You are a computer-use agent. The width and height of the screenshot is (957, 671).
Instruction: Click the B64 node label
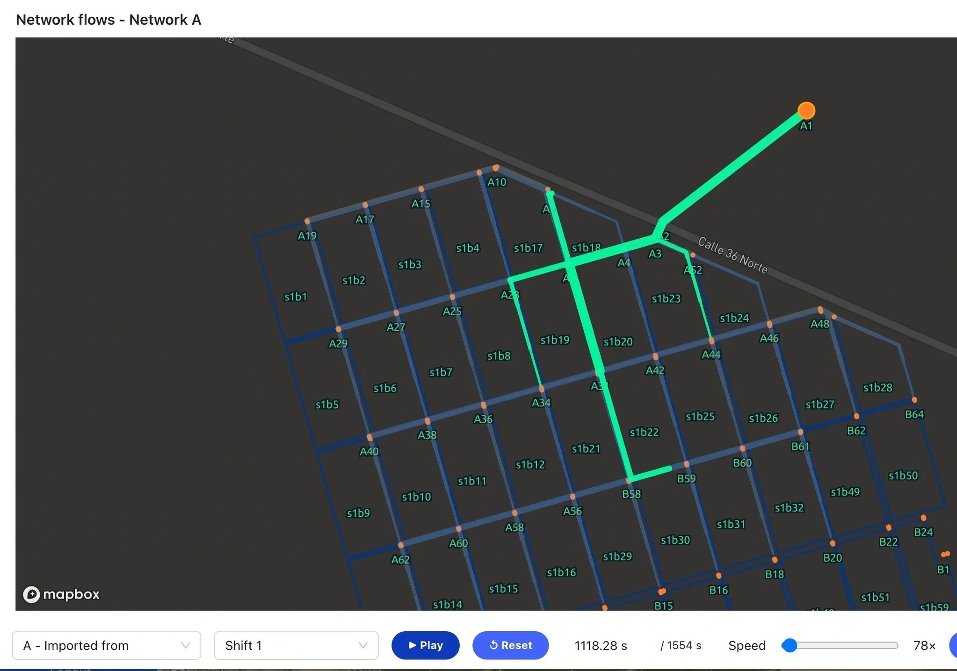click(914, 414)
